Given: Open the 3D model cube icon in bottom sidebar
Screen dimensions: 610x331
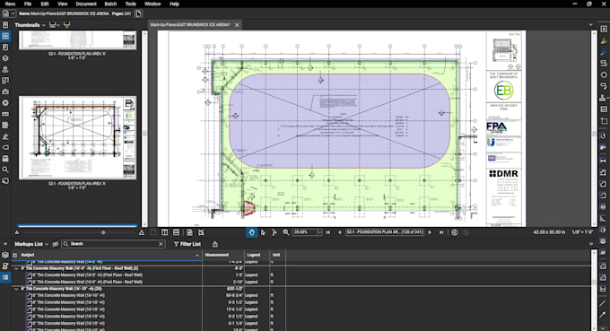Looking at the screenshot, I should click(x=5, y=255).
